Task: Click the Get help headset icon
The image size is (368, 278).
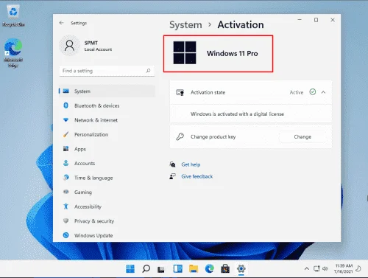Action: click(x=172, y=164)
